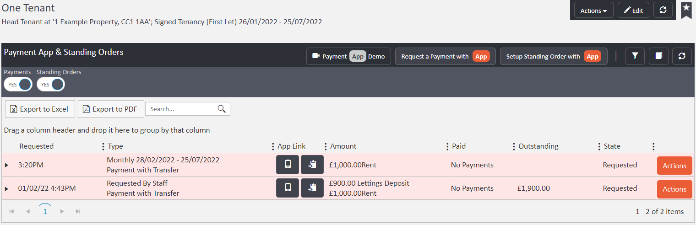
Task: Click Request a Payment with App
Action: 445,56
